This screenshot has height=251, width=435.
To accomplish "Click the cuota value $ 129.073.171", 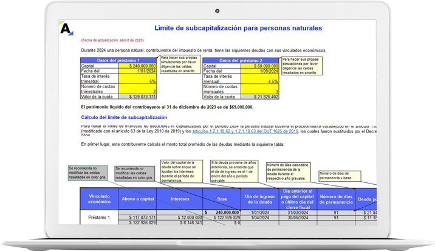I will pyautogui.click(x=137, y=97).
